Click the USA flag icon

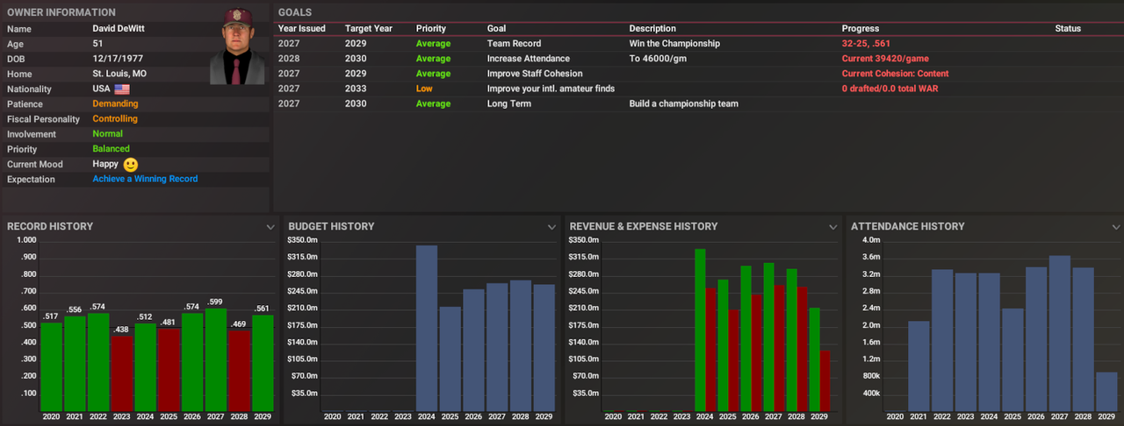[x=122, y=89]
